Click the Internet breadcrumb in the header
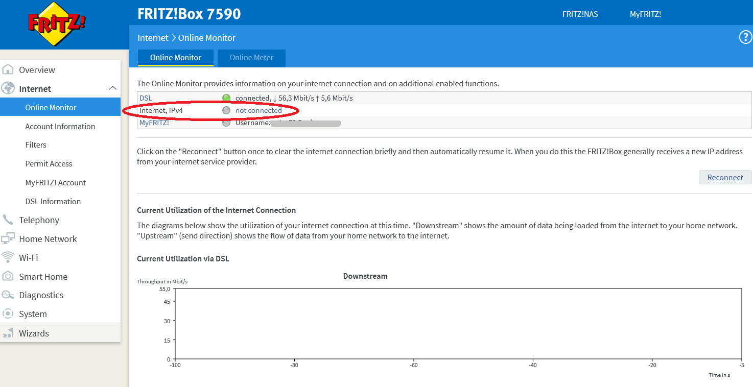The image size is (753, 387). pyautogui.click(x=153, y=38)
